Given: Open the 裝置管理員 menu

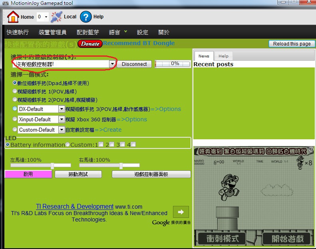Looking at the screenshot, I should [x=52, y=32].
